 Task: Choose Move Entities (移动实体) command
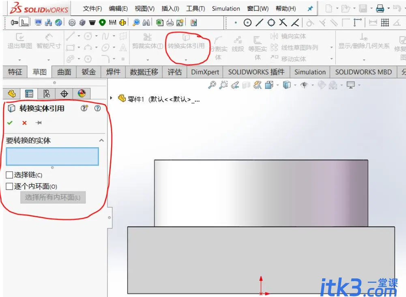[x=288, y=59]
